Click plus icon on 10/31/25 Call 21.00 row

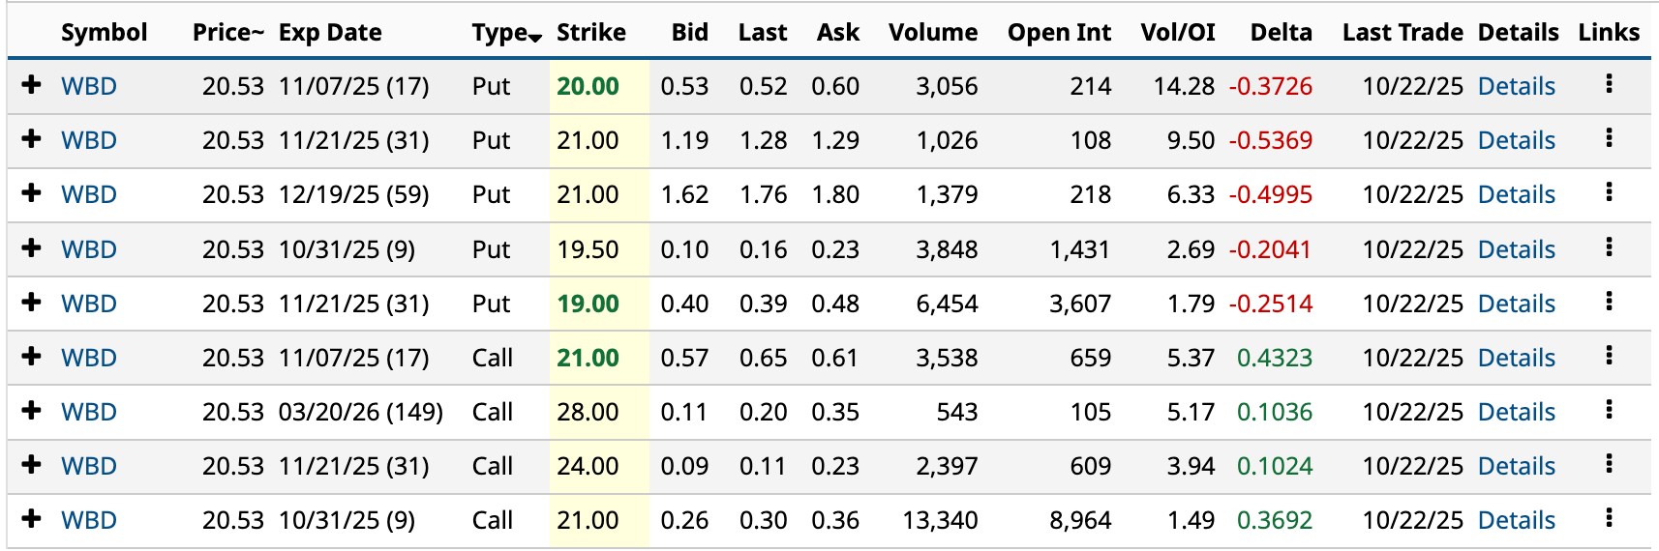click(32, 519)
